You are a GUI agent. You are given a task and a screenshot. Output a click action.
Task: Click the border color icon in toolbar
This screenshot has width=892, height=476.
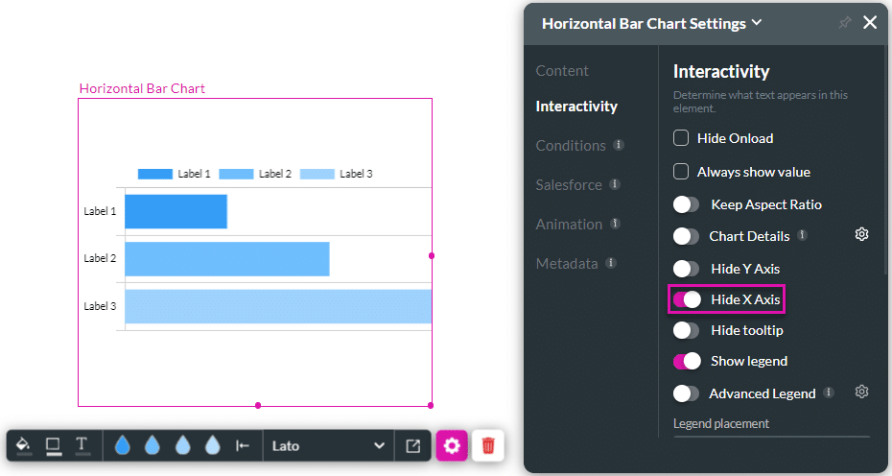53,445
